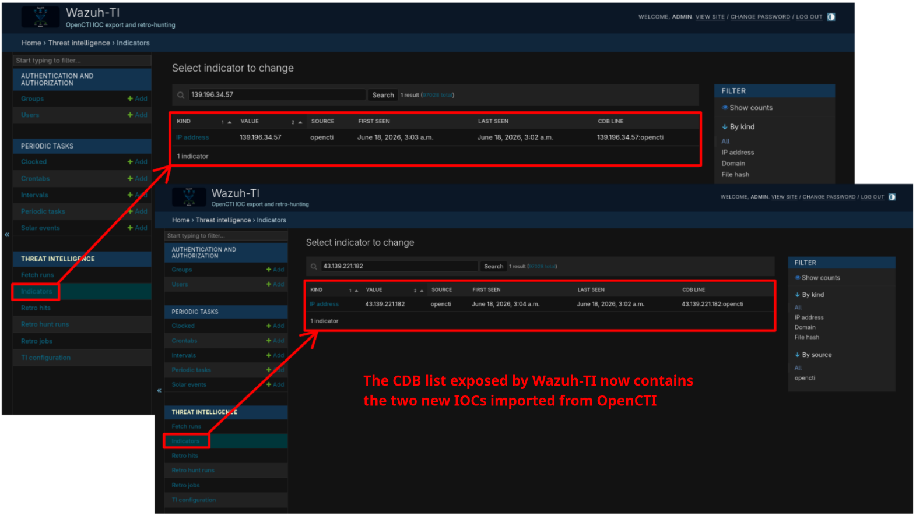Click the search magnifier icon beside 43.139.221.182
The width and height of the screenshot is (916, 516).
(314, 266)
